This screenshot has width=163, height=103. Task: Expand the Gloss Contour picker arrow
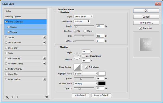click(81, 67)
